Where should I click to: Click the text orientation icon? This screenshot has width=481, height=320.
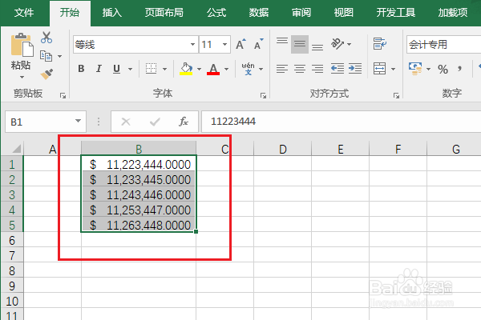pos(338,44)
